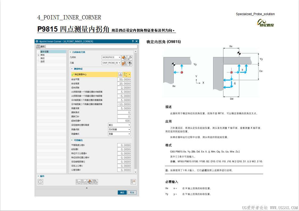Click 沿X轴 second position increment field
The image size is (299, 211).
[x=124, y=100]
